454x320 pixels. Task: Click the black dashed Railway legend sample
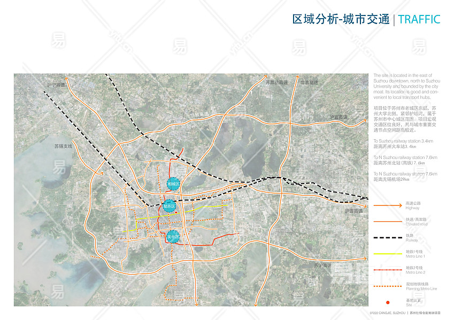(x=388, y=238)
